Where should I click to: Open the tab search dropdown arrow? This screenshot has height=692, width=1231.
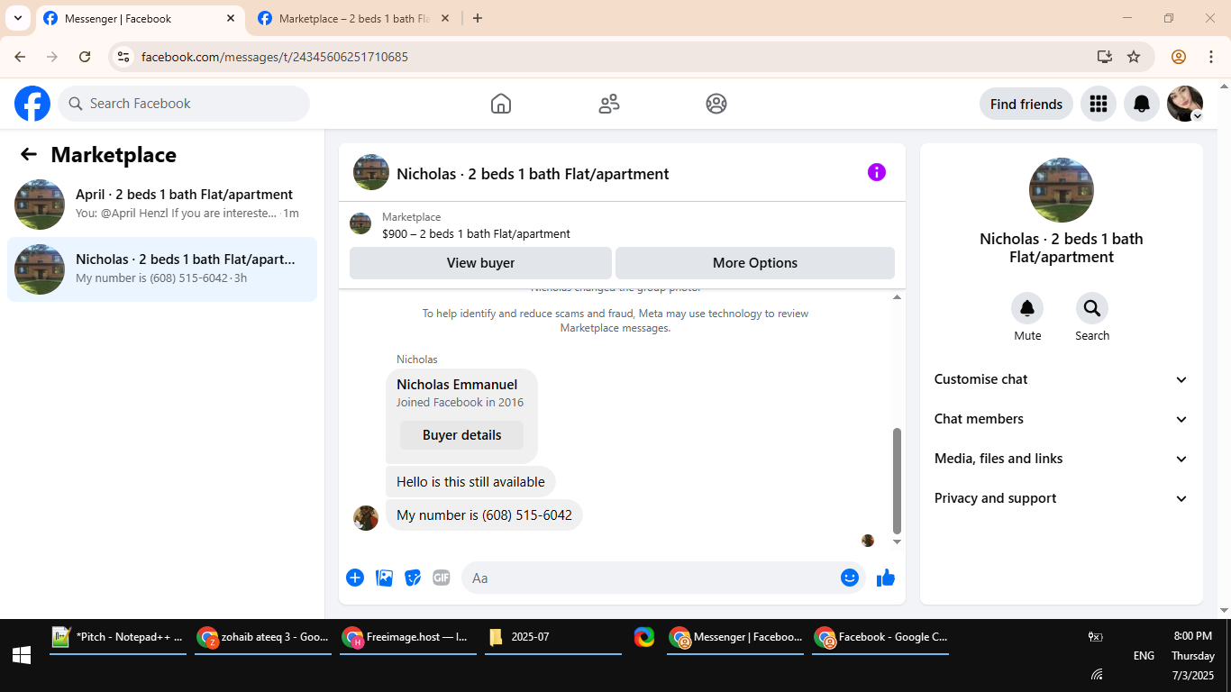(x=17, y=18)
